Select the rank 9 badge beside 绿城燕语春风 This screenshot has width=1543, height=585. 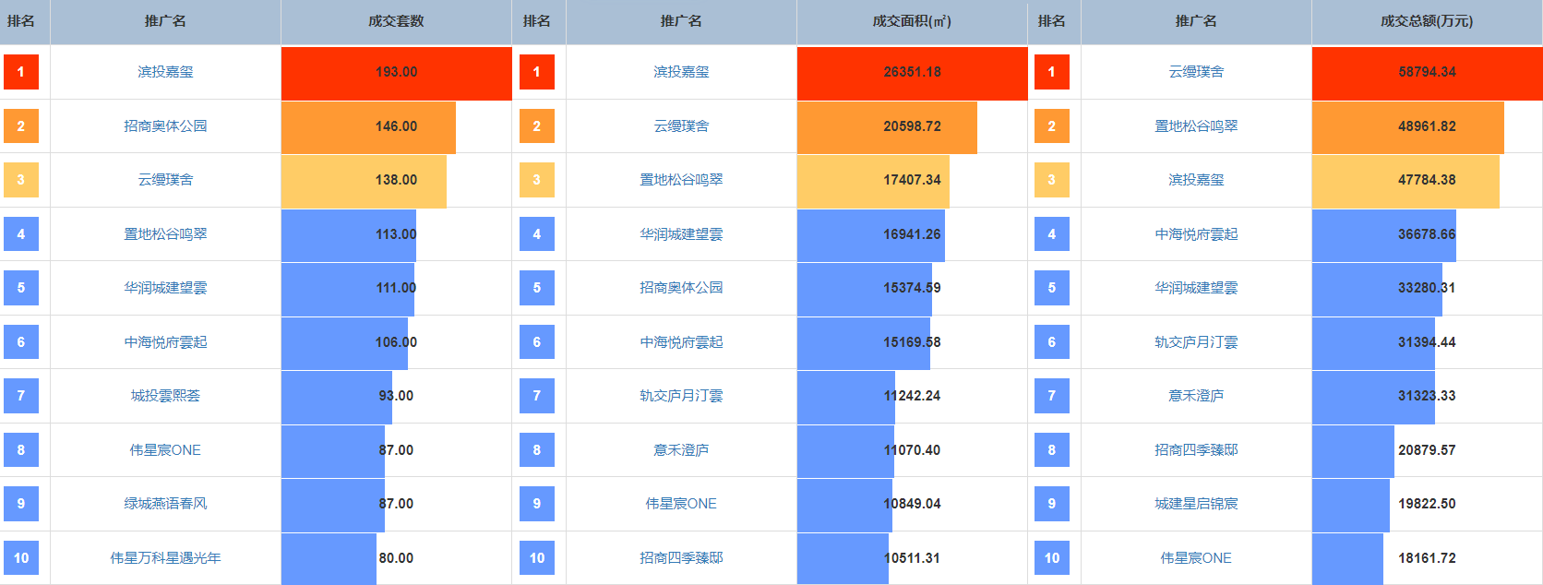click(21, 504)
